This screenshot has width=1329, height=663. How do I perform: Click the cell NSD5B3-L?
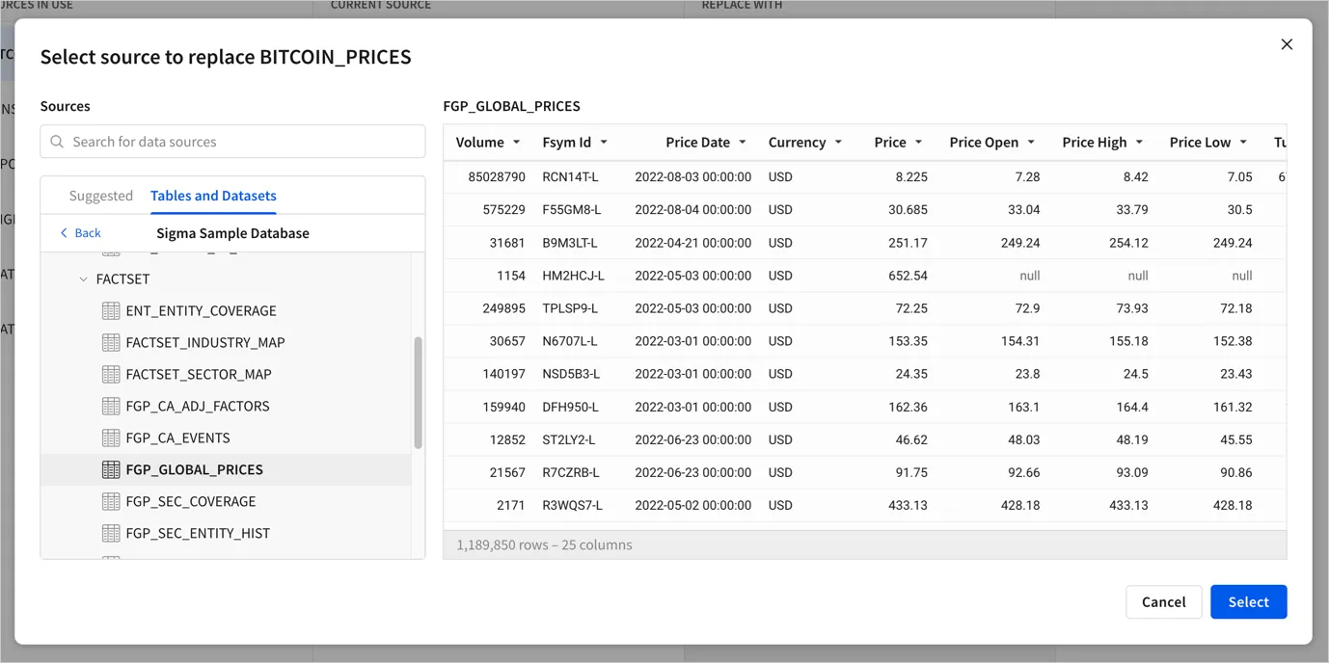(572, 374)
